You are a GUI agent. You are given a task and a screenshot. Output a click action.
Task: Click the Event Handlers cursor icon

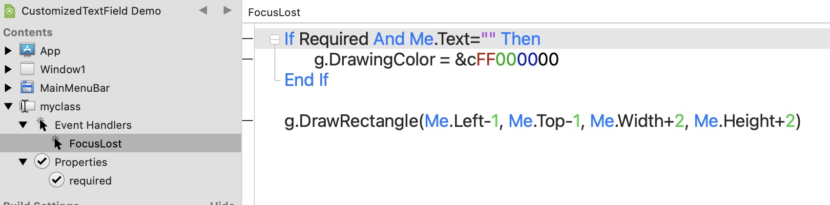42,124
